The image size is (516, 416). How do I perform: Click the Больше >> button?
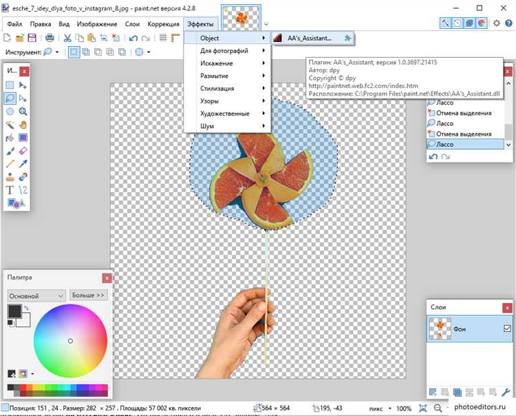(x=89, y=295)
